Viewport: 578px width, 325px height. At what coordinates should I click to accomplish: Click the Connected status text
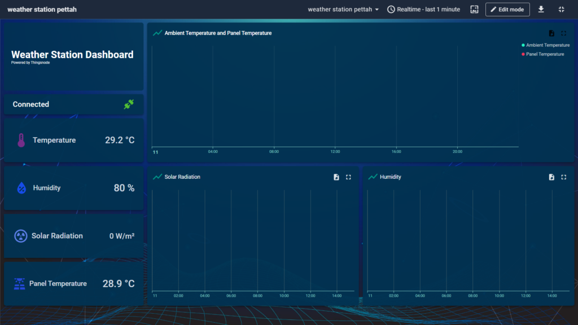(x=31, y=104)
